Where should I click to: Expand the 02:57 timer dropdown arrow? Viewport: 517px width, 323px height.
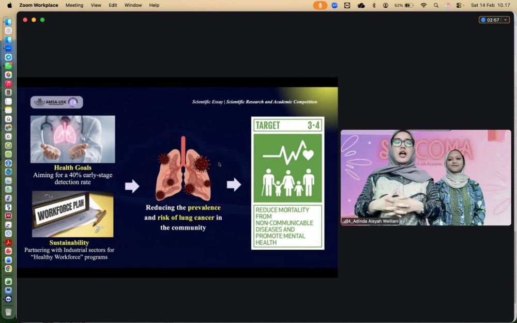505,20
